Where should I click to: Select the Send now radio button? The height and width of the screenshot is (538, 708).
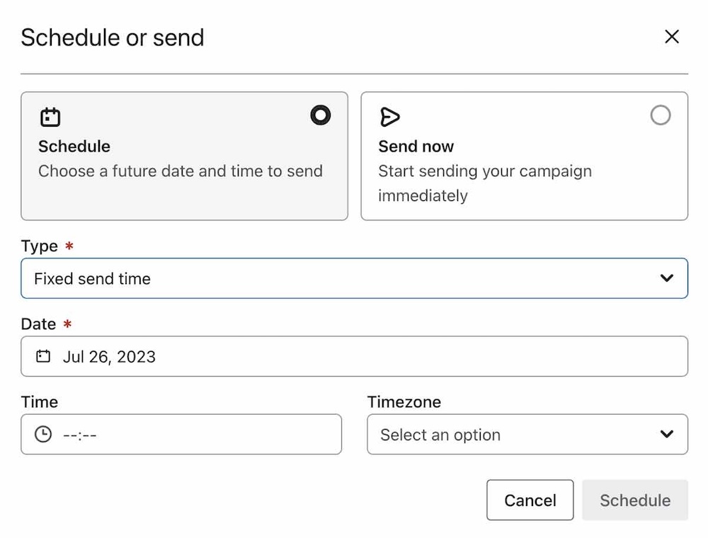pos(661,115)
